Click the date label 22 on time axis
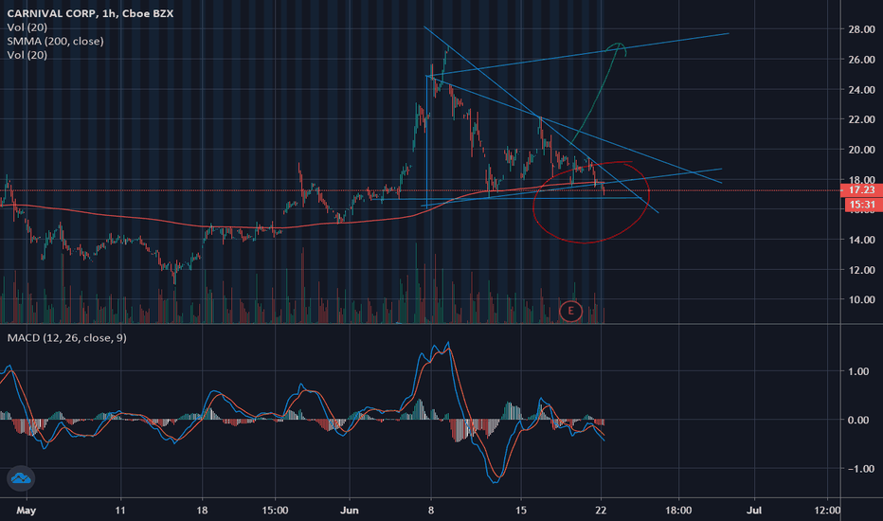Screen dimensions: 883x521 pos(601,511)
